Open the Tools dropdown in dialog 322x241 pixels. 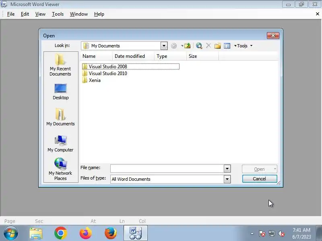pyautogui.click(x=244, y=46)
